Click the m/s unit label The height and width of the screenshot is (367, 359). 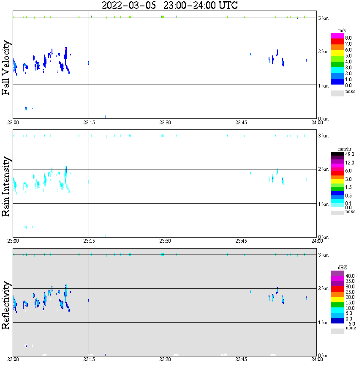click(x=342, y=31)
